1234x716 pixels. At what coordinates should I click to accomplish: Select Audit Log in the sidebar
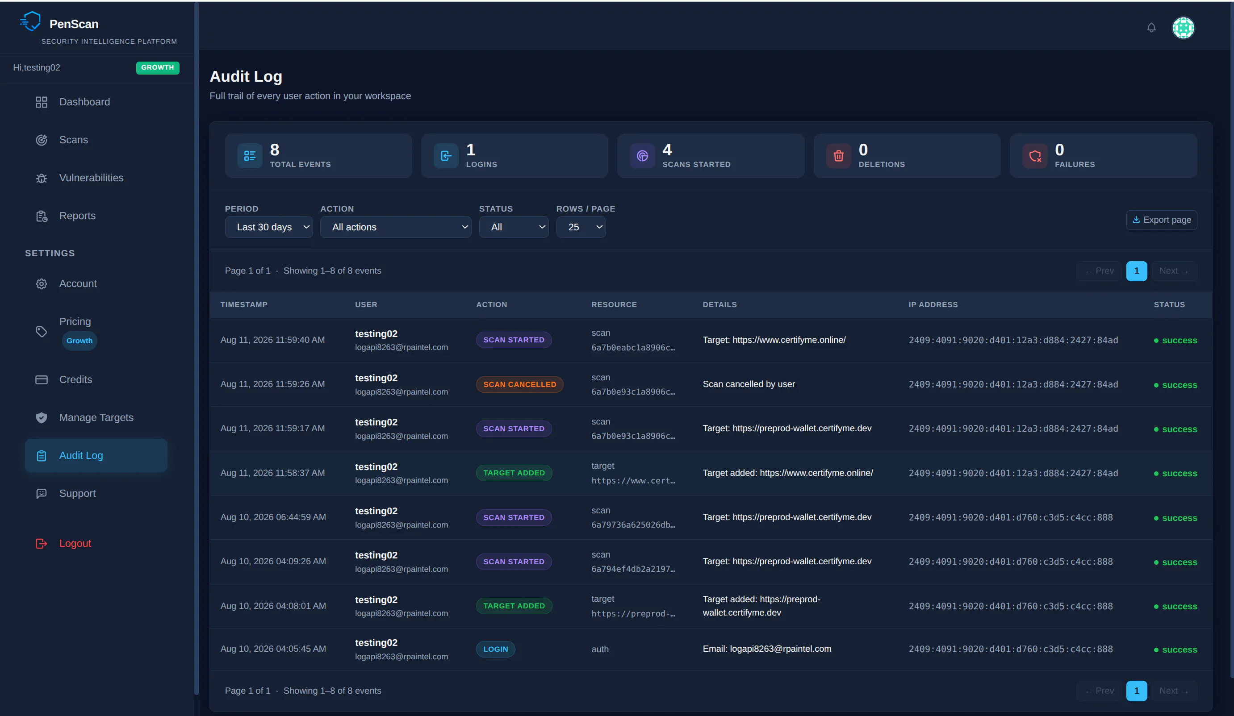(x=96, y=456)
